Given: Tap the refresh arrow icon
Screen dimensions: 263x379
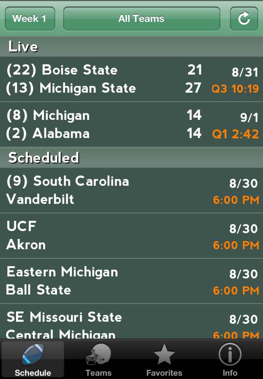Looking at the screenshot, I should [244, 19].
